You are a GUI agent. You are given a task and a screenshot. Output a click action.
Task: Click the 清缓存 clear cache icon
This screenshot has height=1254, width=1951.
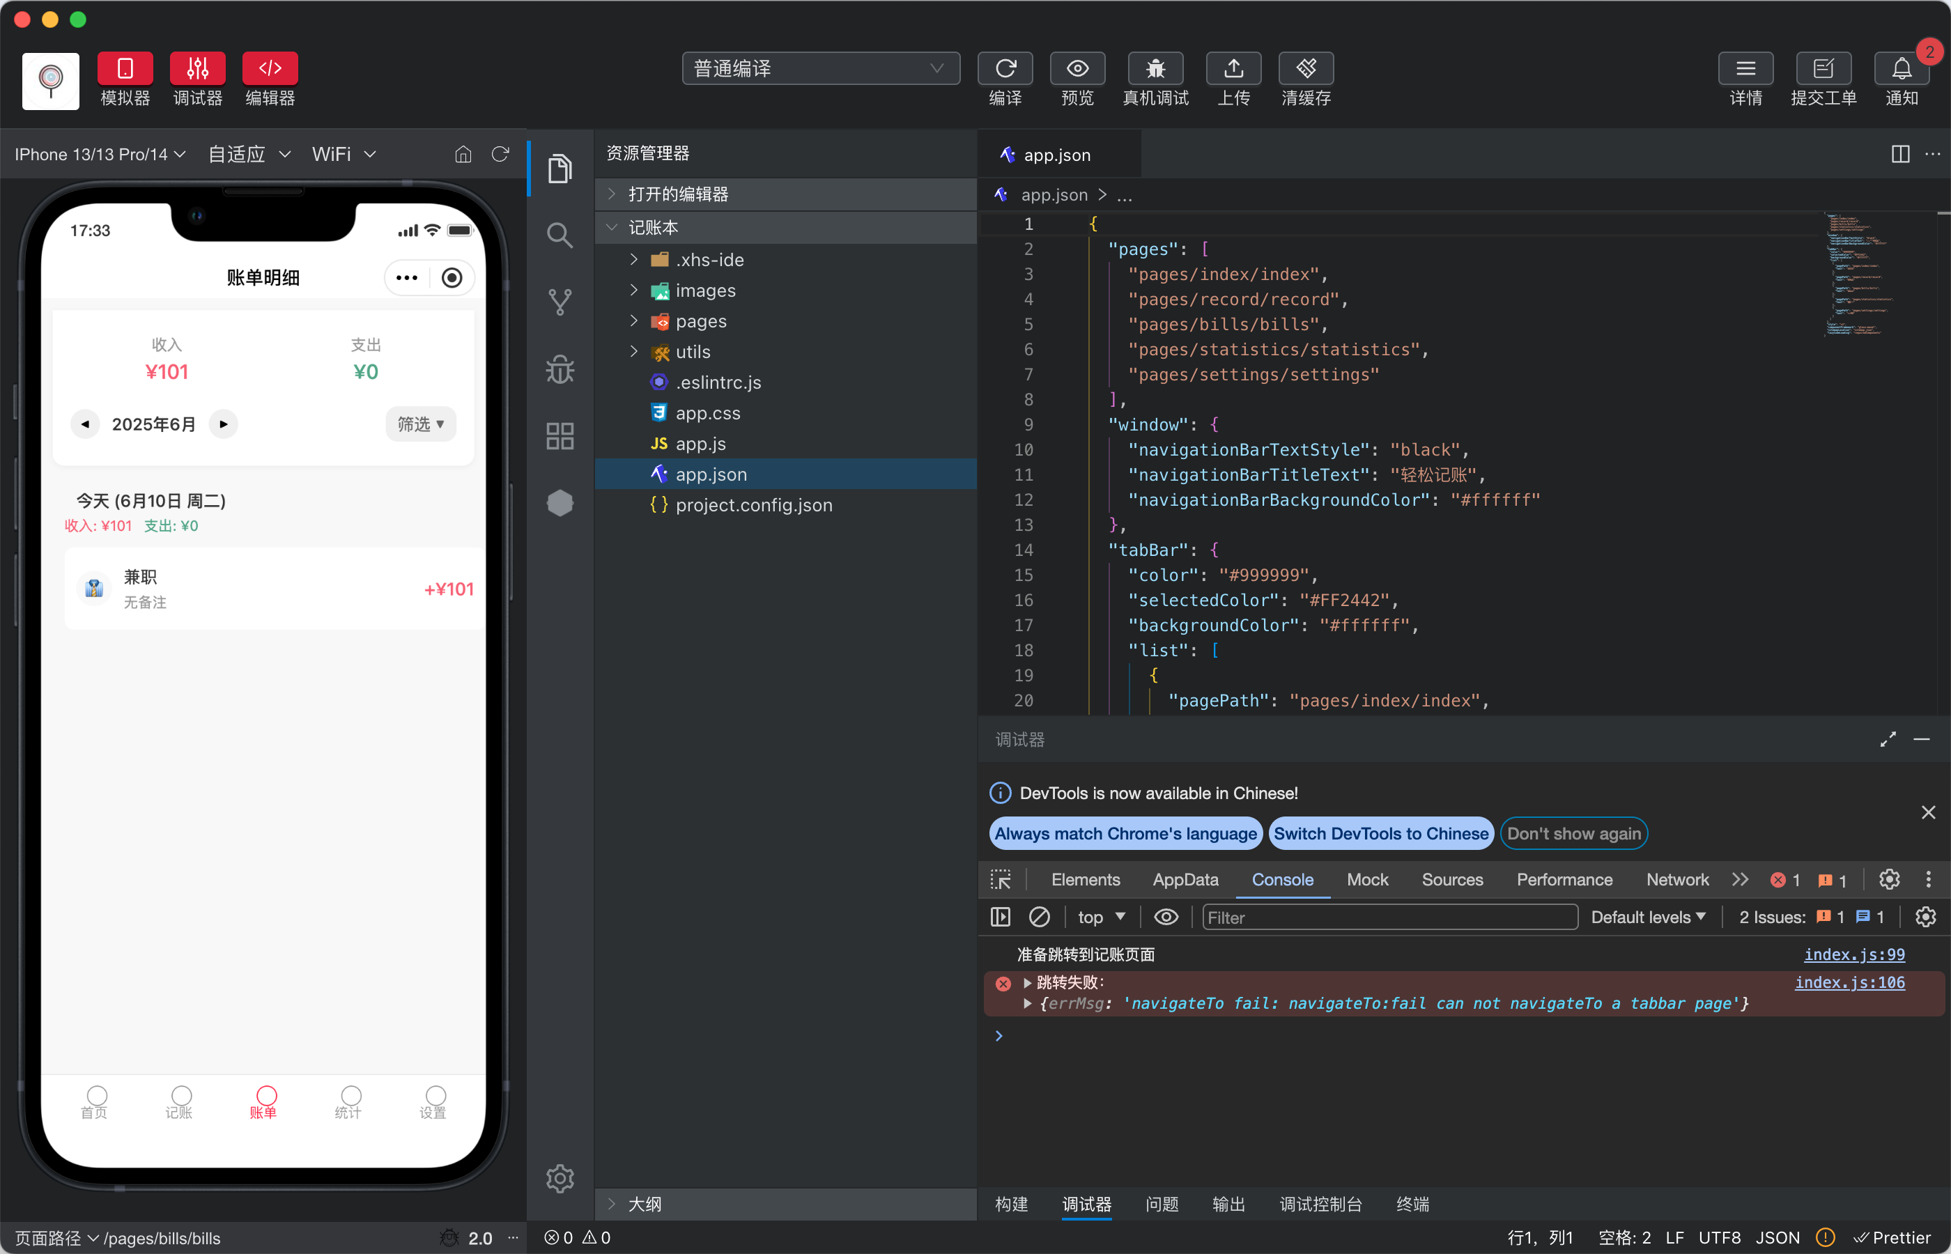pos(1306,68)
